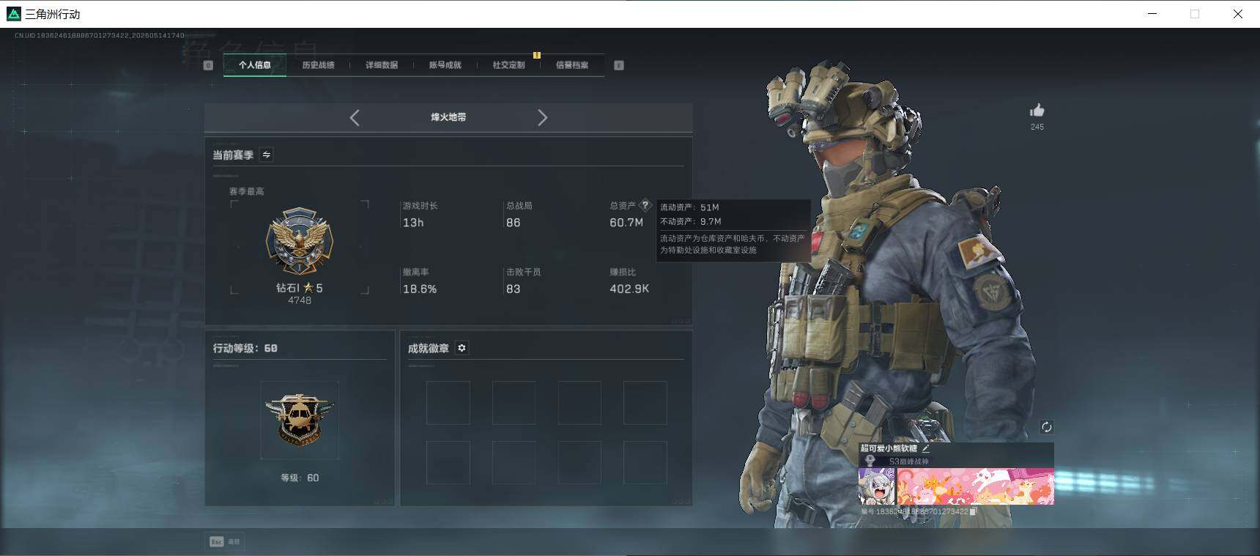Click the E key hint right of tabs

pyautogui.click(x=619, y=65)
